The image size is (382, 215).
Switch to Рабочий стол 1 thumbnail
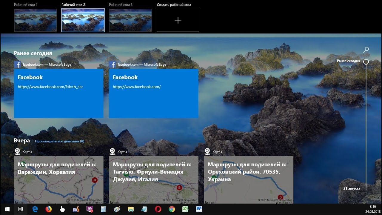click(x=36, y=20)
